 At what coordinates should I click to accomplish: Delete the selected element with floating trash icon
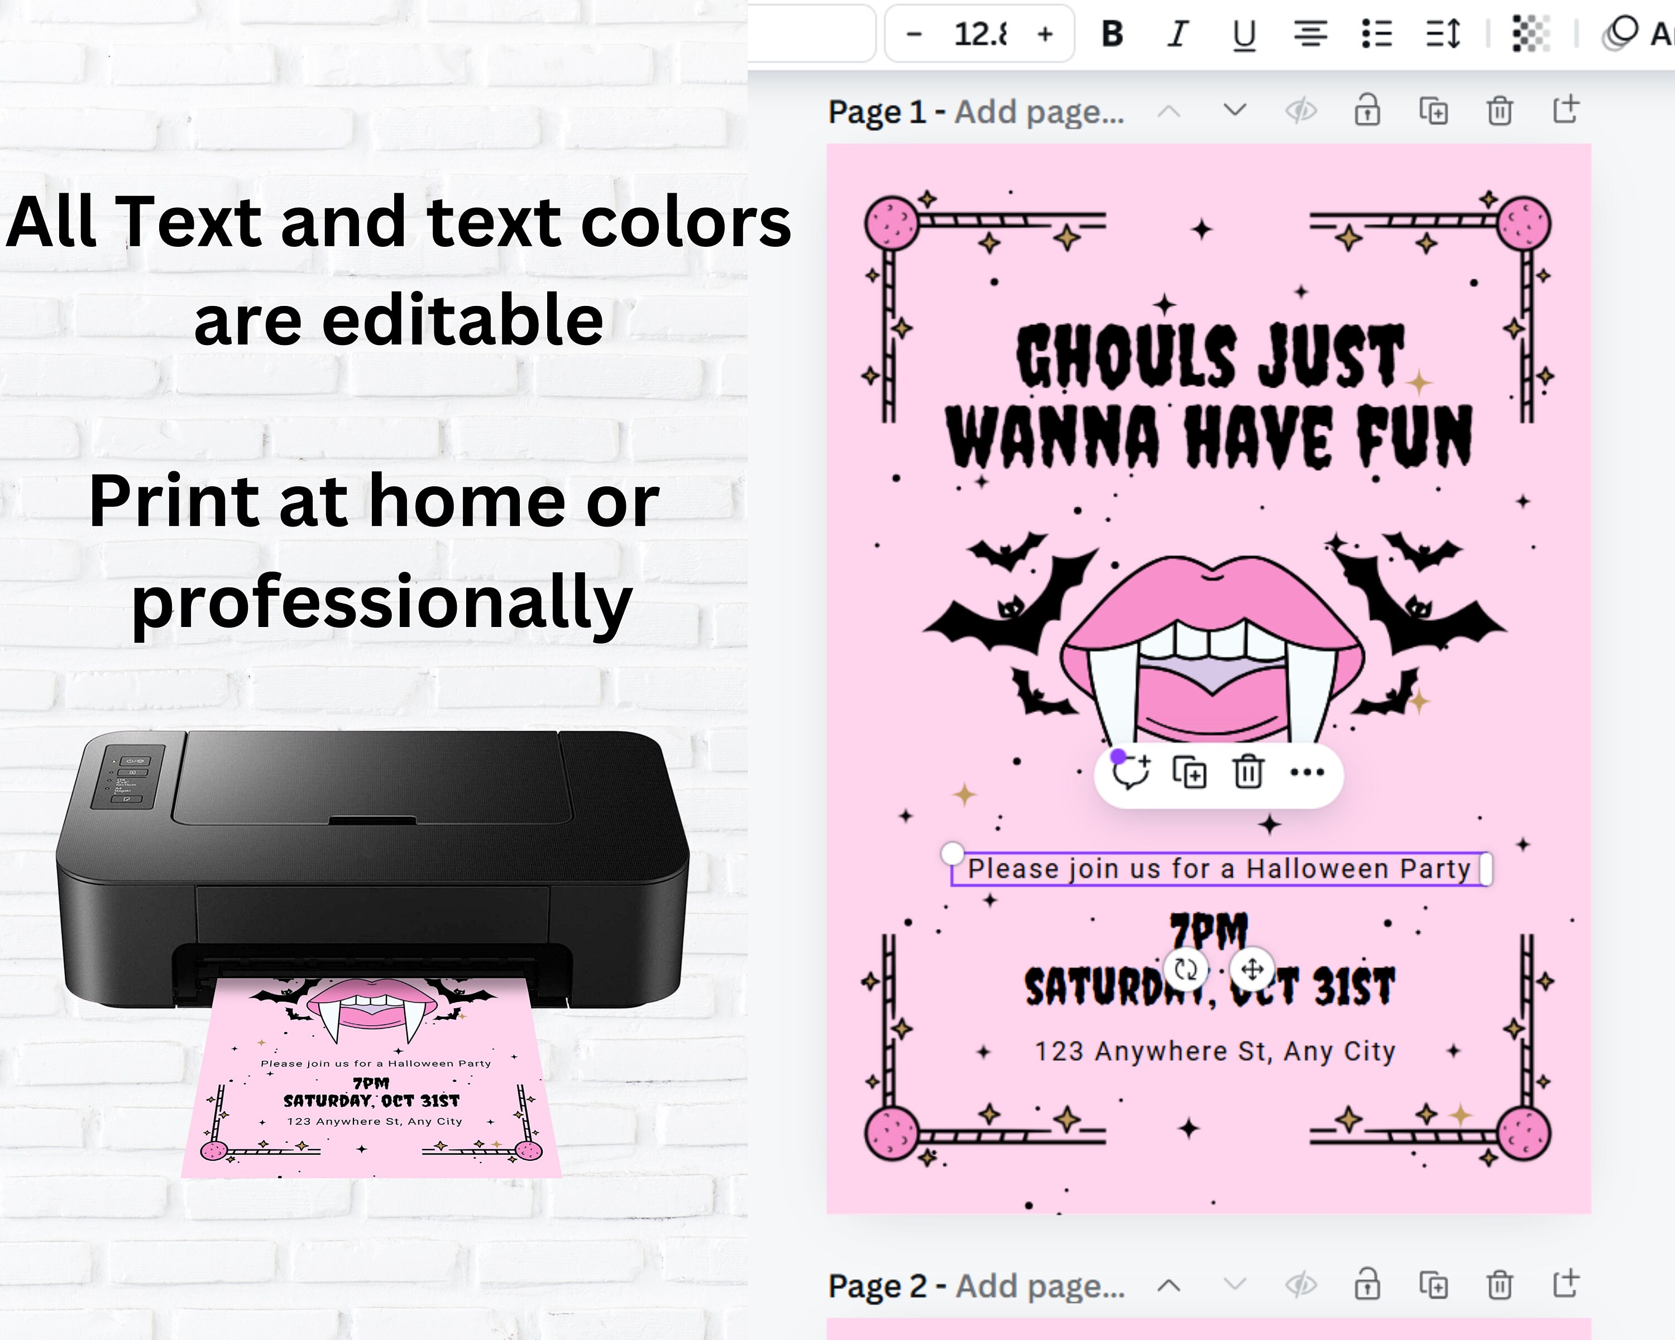pyautogui.click(x=1248, y=773)
